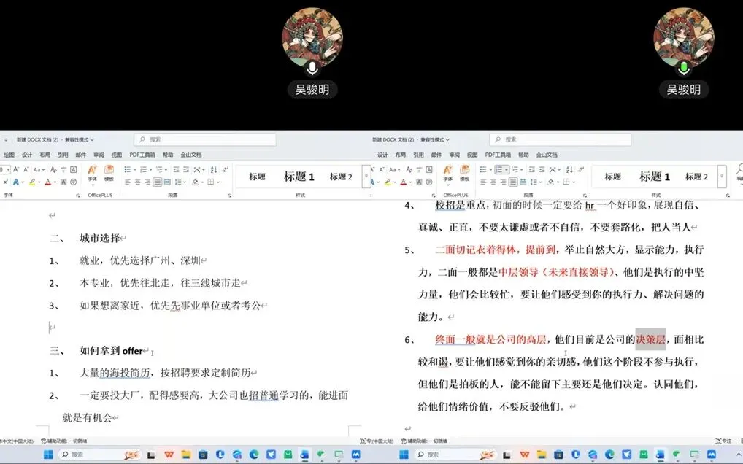Toggle character shading in left Word window
743x464 pixels.
click(x=63, y=182)
